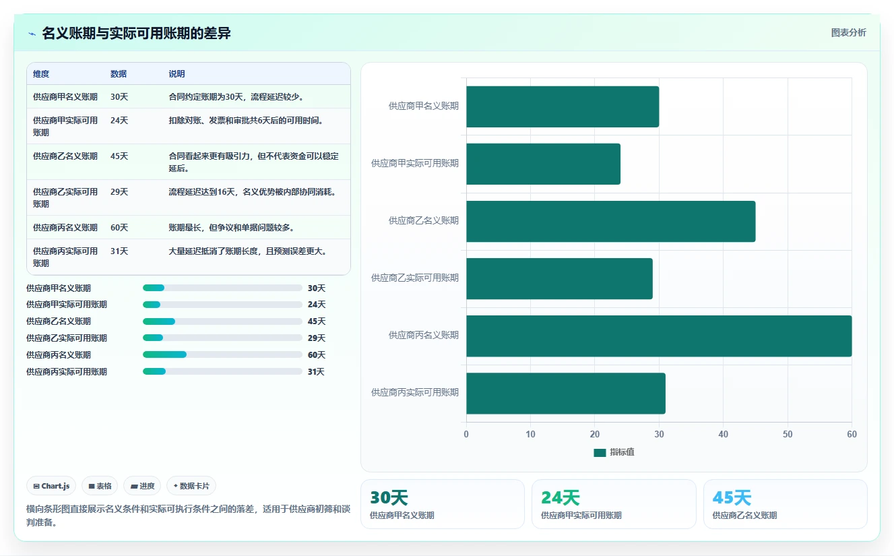The image size is (894, 556).
Task: Click the 供应商甲名义账期 progress bar
Action: pyautogui.click(x=222, y=288)
